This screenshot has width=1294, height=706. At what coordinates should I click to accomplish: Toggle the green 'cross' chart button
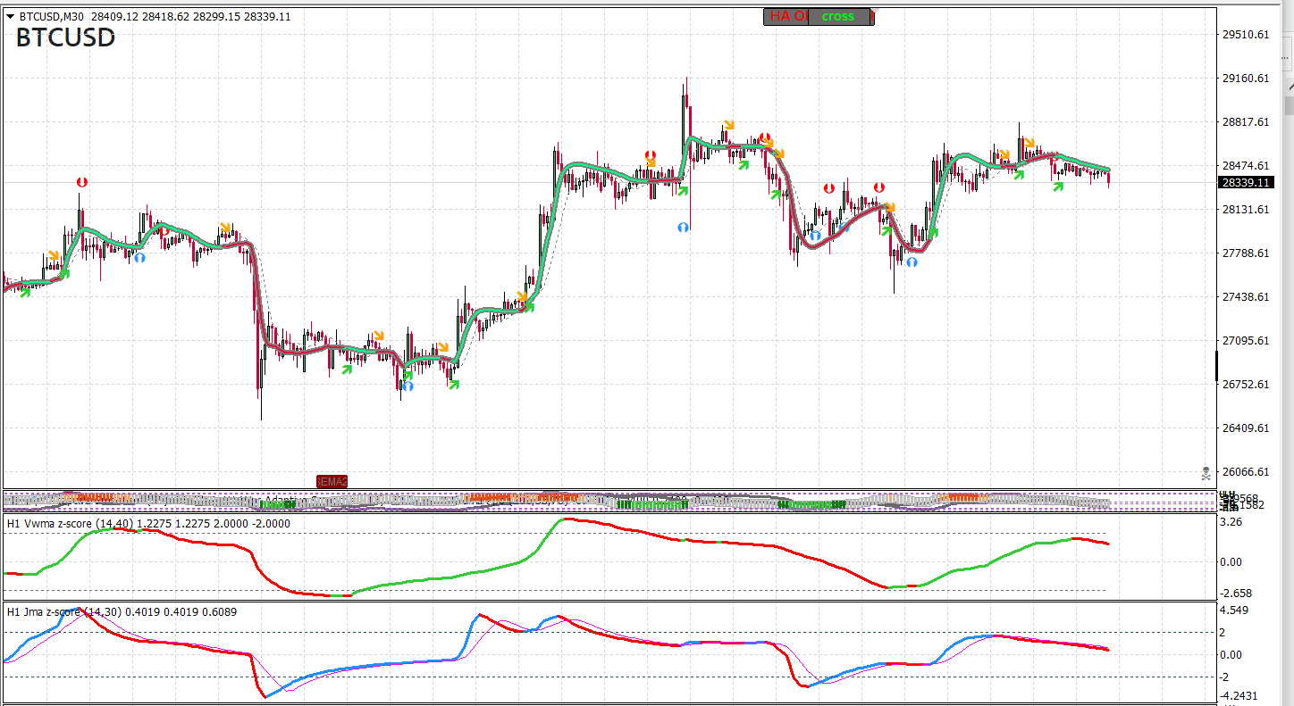tap(838, 16)
